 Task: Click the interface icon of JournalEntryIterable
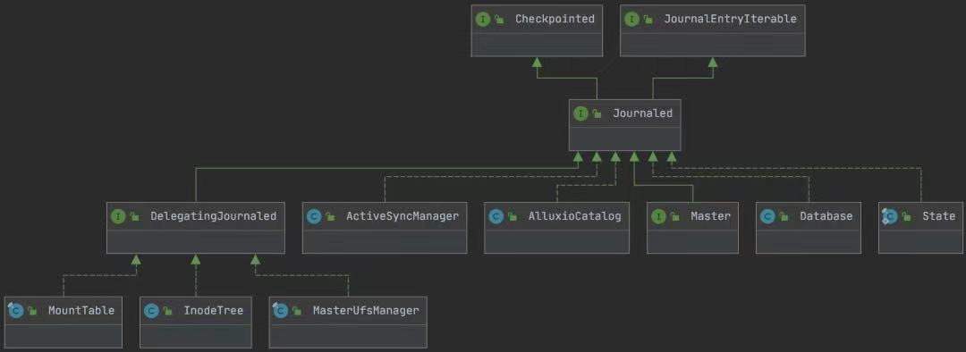631,19
